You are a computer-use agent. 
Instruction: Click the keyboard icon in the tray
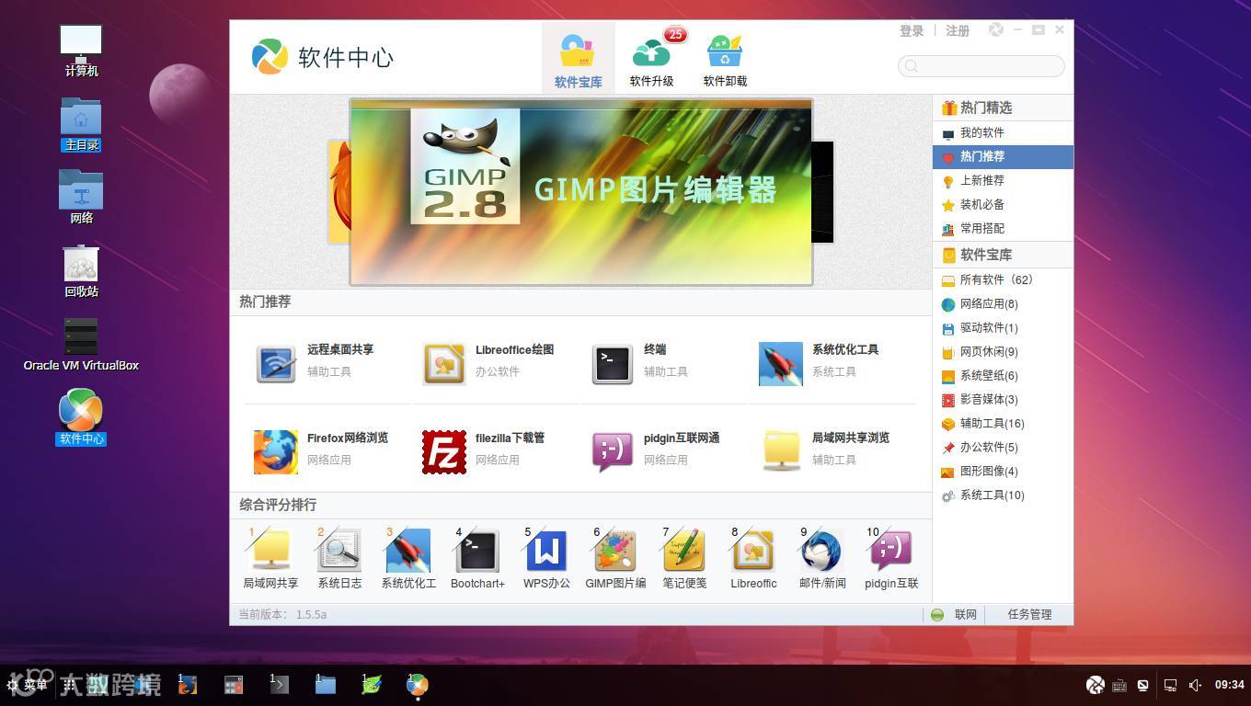(1119, 685)
